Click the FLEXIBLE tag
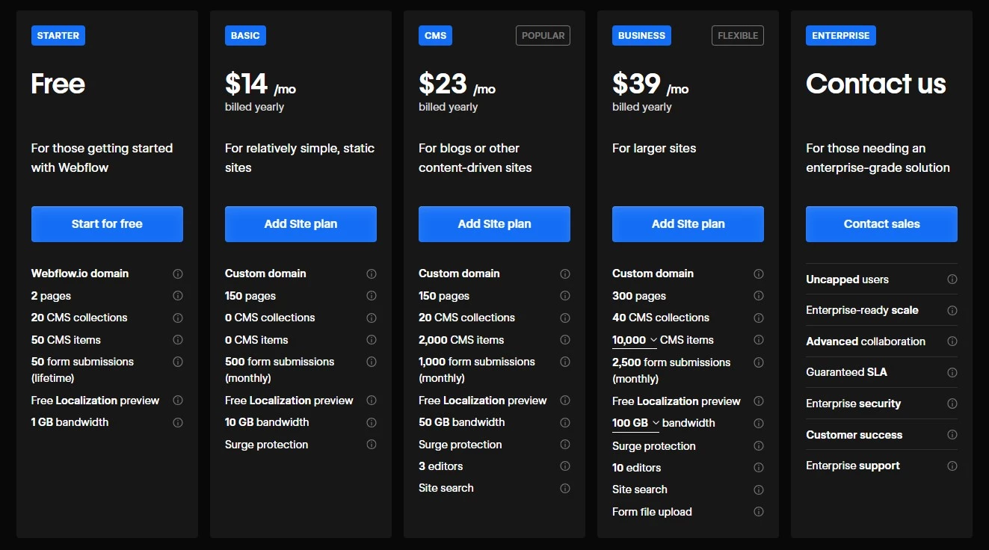Image resolution: width=989 pixels, height=550 pixels. (738, 35)
